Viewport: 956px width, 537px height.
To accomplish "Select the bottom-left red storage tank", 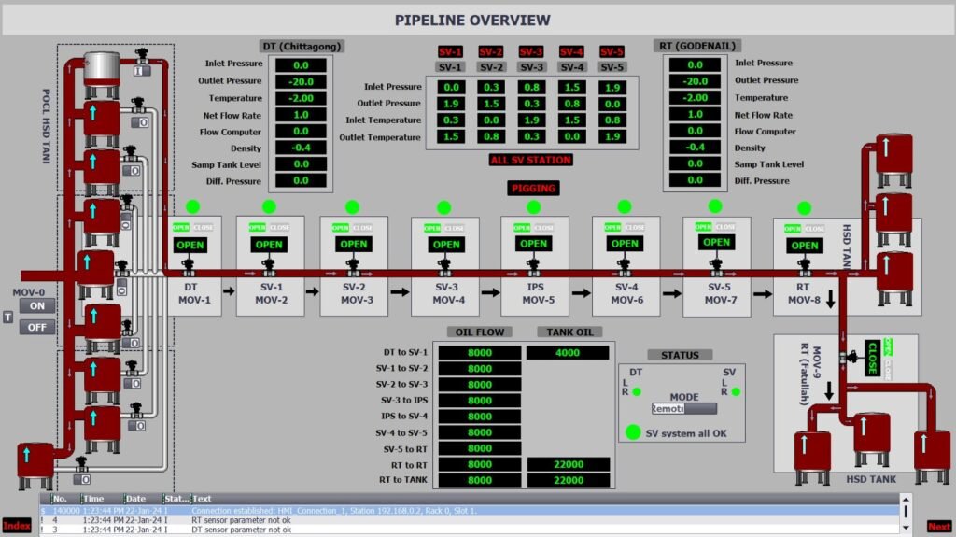I will pyautogui.click(x=35, y=464).
